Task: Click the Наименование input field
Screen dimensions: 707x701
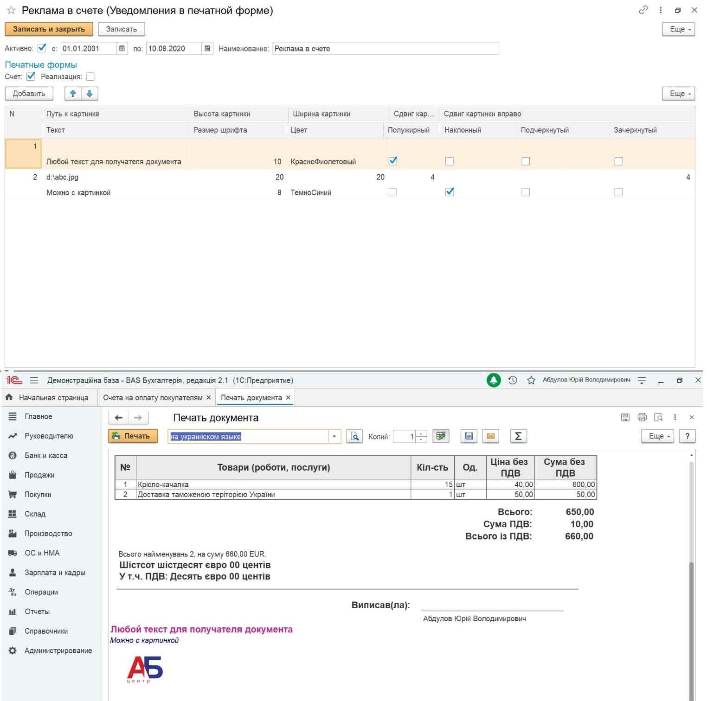Action: pos(385,49)
